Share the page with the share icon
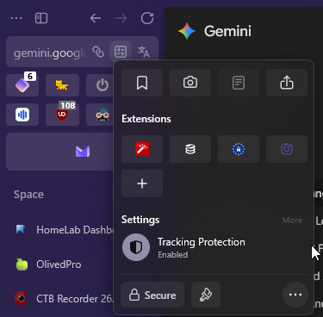Image resolution: width=323 pixels, height=317 pixels. [287, 83]
